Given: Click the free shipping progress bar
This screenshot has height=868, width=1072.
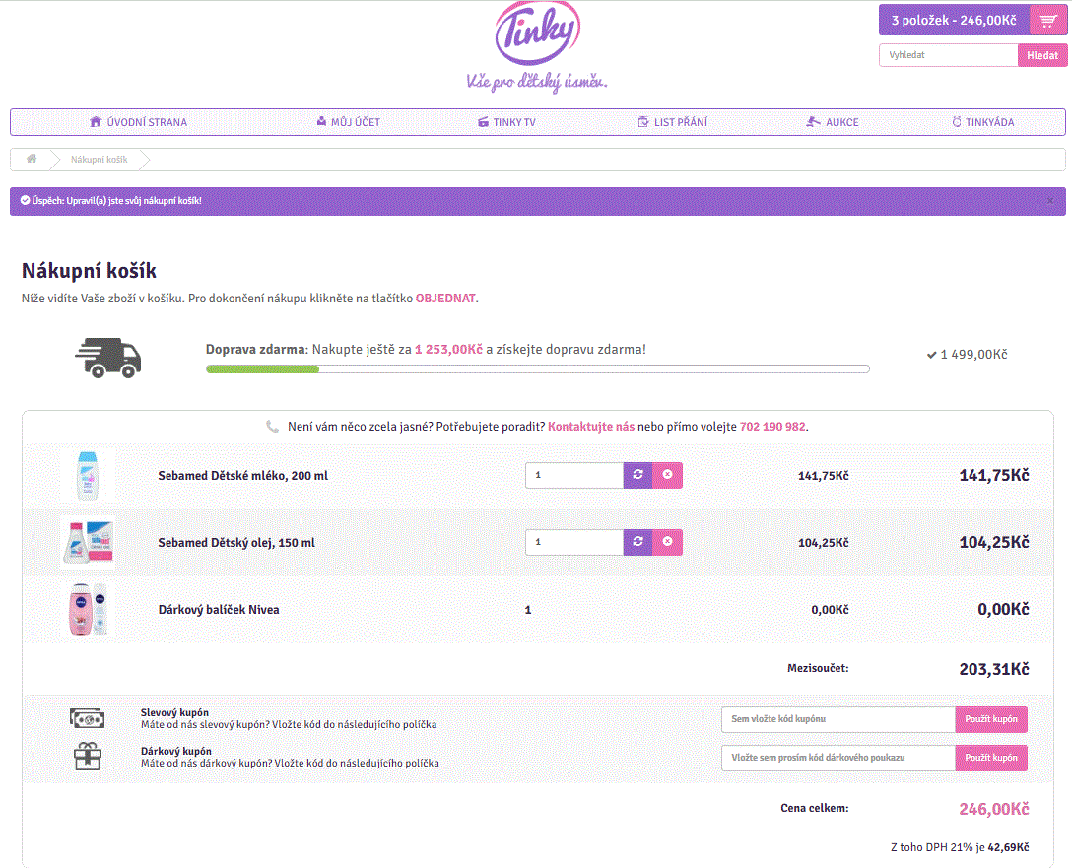Looking at the screenshot, I should point(537,369).
